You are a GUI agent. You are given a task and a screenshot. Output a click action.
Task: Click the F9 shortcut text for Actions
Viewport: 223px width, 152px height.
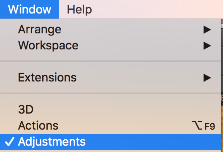pyautogui.click(x=210, y=126)
